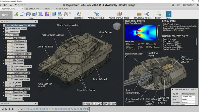Save the project with the floppy icon

(x=11, y=5)
